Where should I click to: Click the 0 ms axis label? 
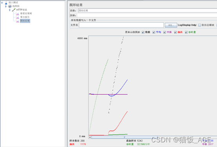(x=82, y=136)
